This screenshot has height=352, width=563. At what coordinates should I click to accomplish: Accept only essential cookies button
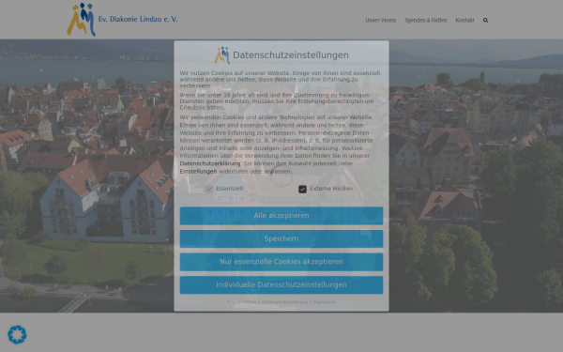[281, 262]
